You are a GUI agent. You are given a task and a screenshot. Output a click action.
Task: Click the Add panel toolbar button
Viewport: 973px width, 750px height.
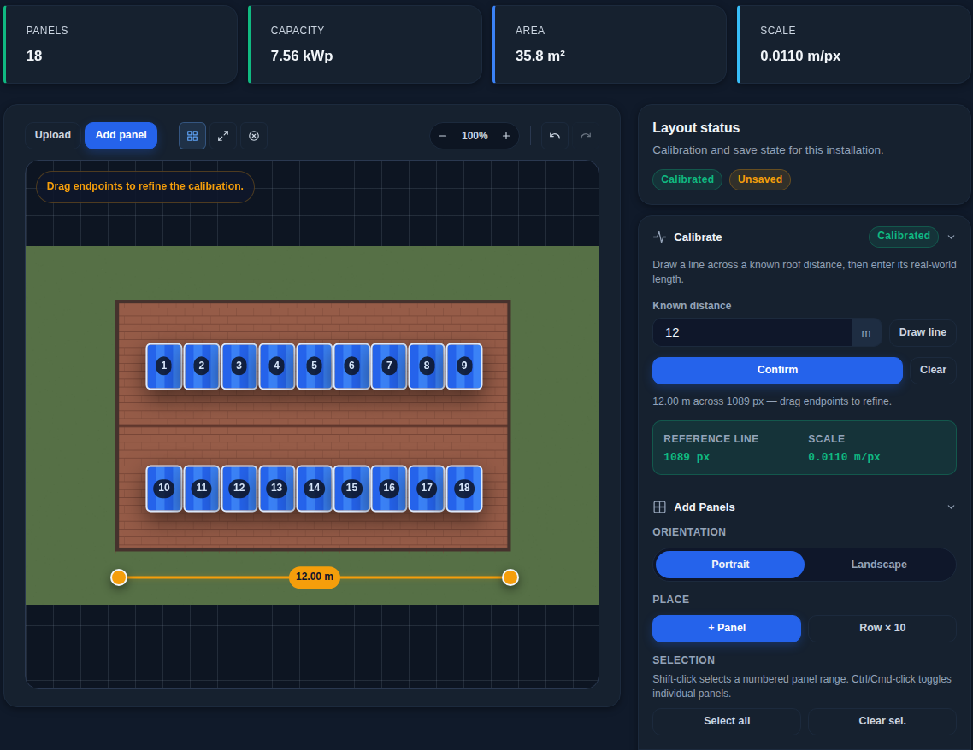[121, 135]
